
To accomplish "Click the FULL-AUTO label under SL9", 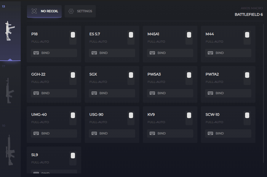I will point(40,162).
